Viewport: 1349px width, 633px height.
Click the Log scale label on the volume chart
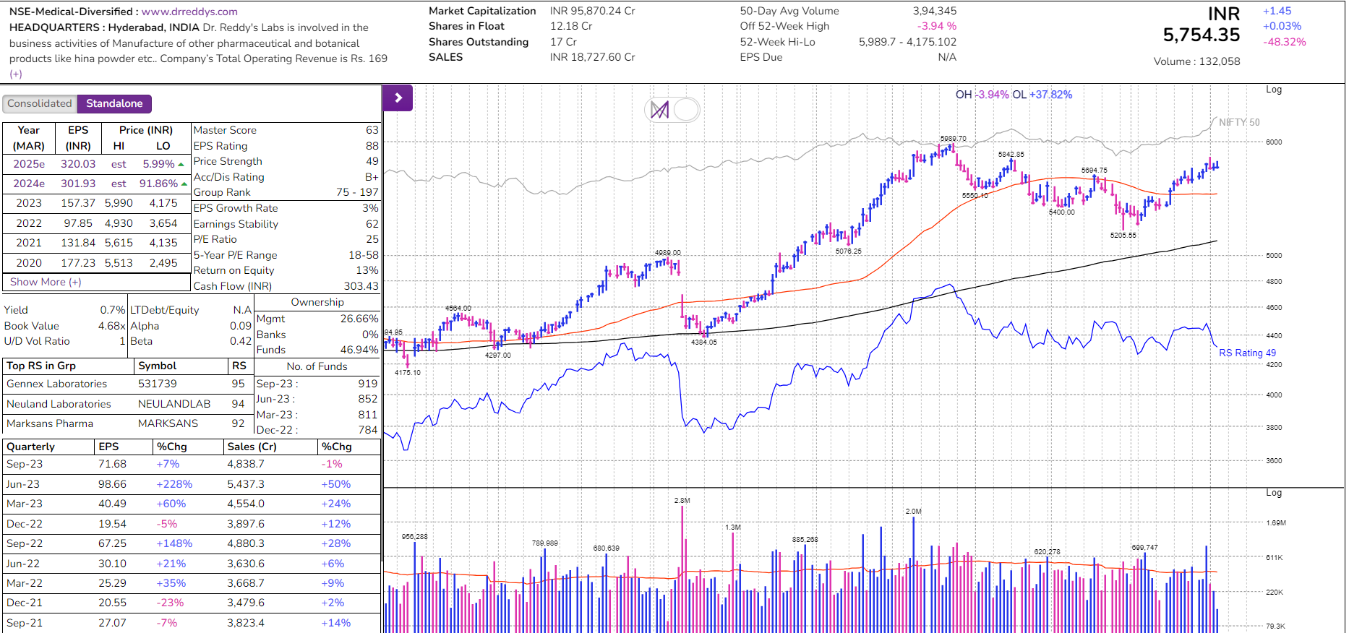tap(1274, 492)
